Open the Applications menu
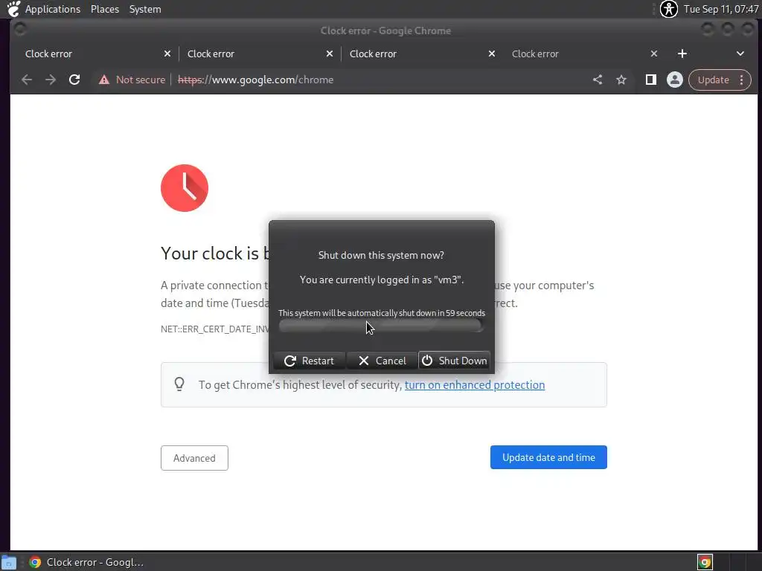The image size is (762, 571). 53,9
